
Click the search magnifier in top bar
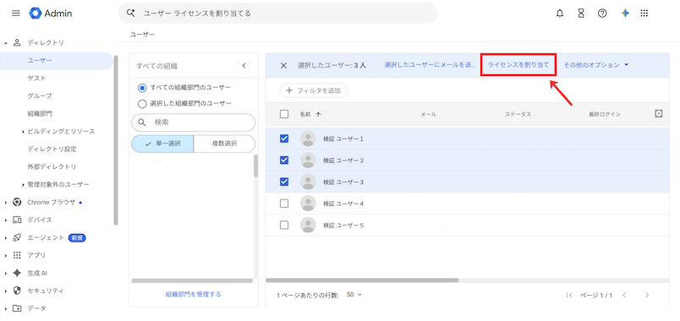(x=130, y=13)
